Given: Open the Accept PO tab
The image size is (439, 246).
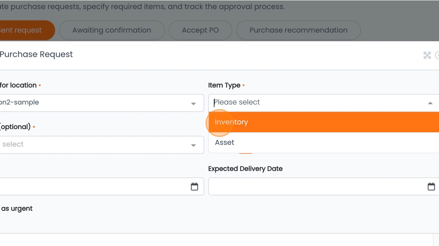Looking at the screenshot, I should (x=200, y=30).
